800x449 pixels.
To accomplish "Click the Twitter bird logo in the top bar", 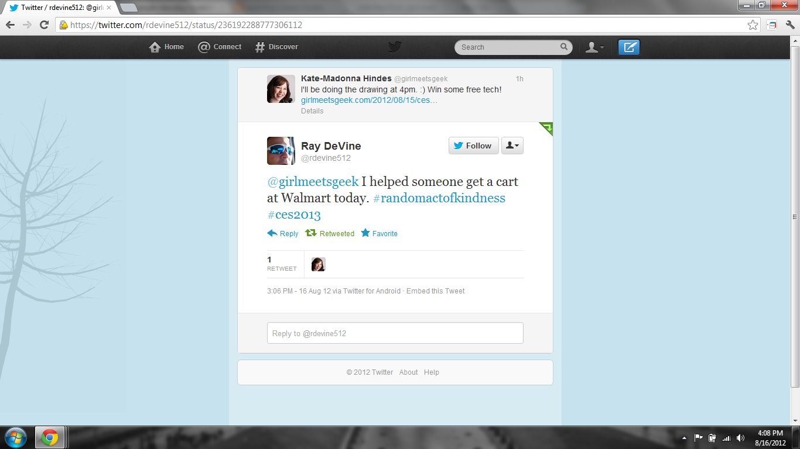I will [395, 47].
